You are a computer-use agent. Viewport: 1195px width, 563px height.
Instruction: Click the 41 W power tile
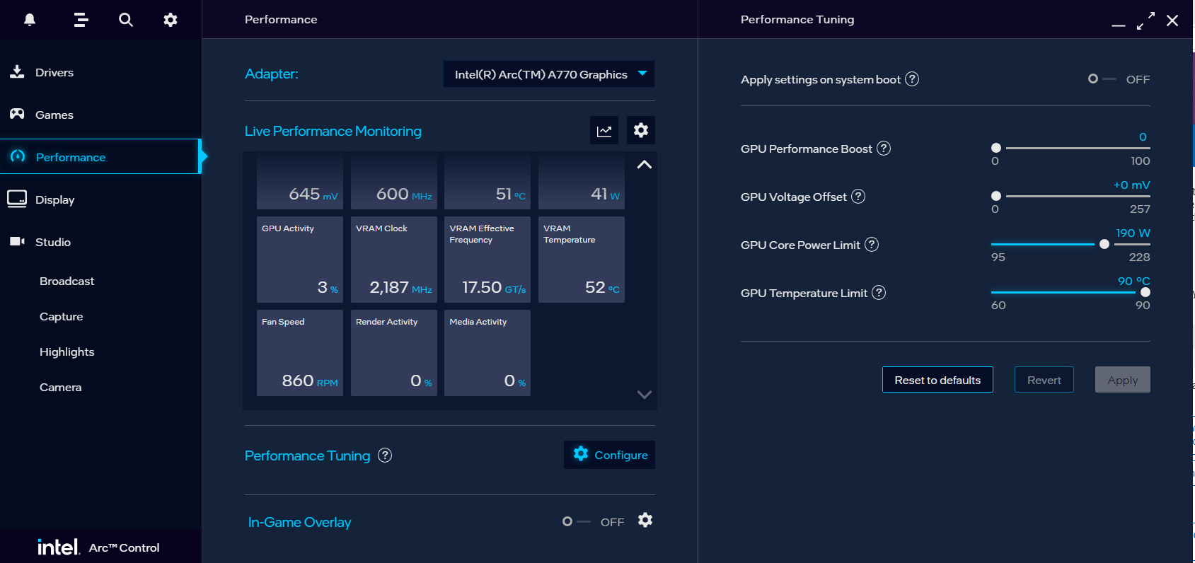click(x=582, y=182)
